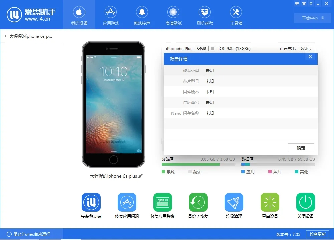The image size is (334, 240).
Task: Switch to the 高清壁纸 wallpapers tab
Action: 173,15
